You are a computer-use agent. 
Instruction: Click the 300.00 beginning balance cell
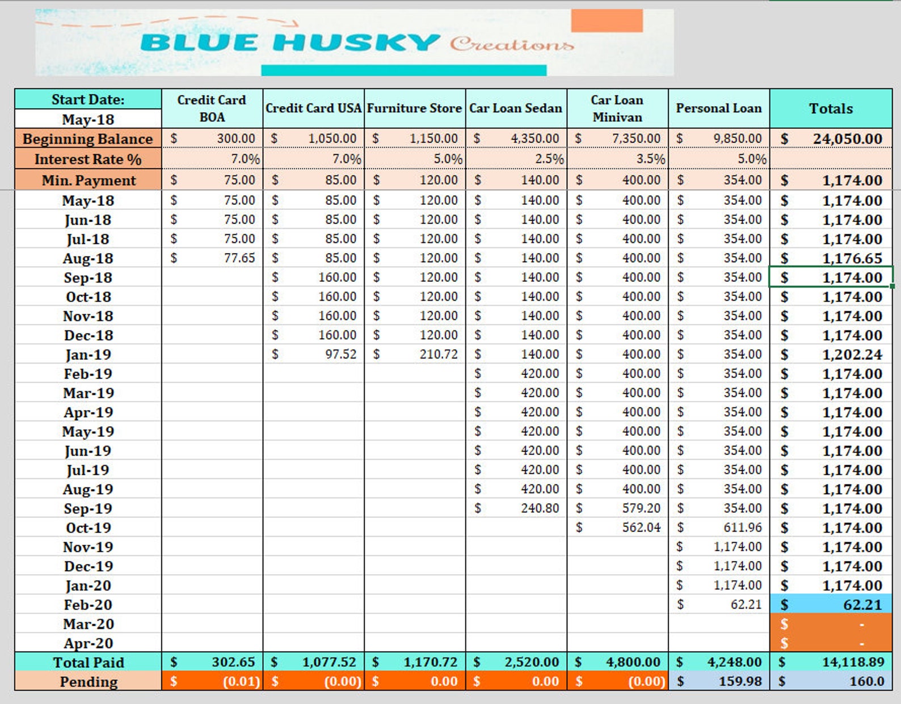click(x=212, y=138)
